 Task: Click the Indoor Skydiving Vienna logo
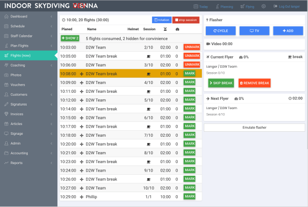pos(51,6)
